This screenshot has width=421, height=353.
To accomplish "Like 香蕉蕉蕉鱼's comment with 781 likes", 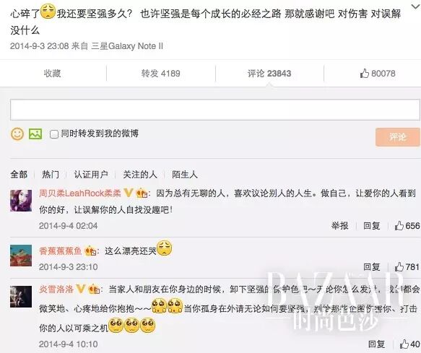I will coord(407,267).
